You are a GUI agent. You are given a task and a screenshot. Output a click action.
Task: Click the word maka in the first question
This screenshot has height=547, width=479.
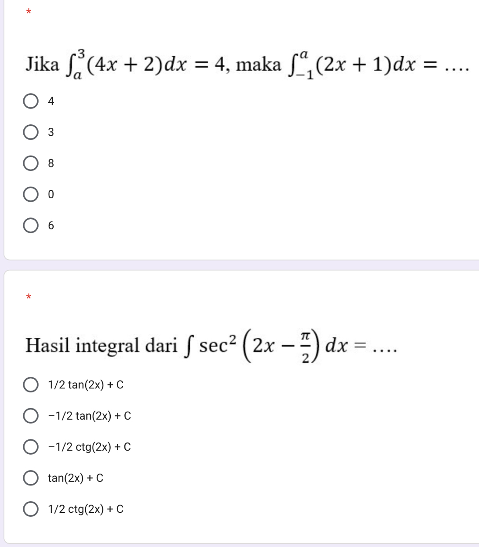259,65
